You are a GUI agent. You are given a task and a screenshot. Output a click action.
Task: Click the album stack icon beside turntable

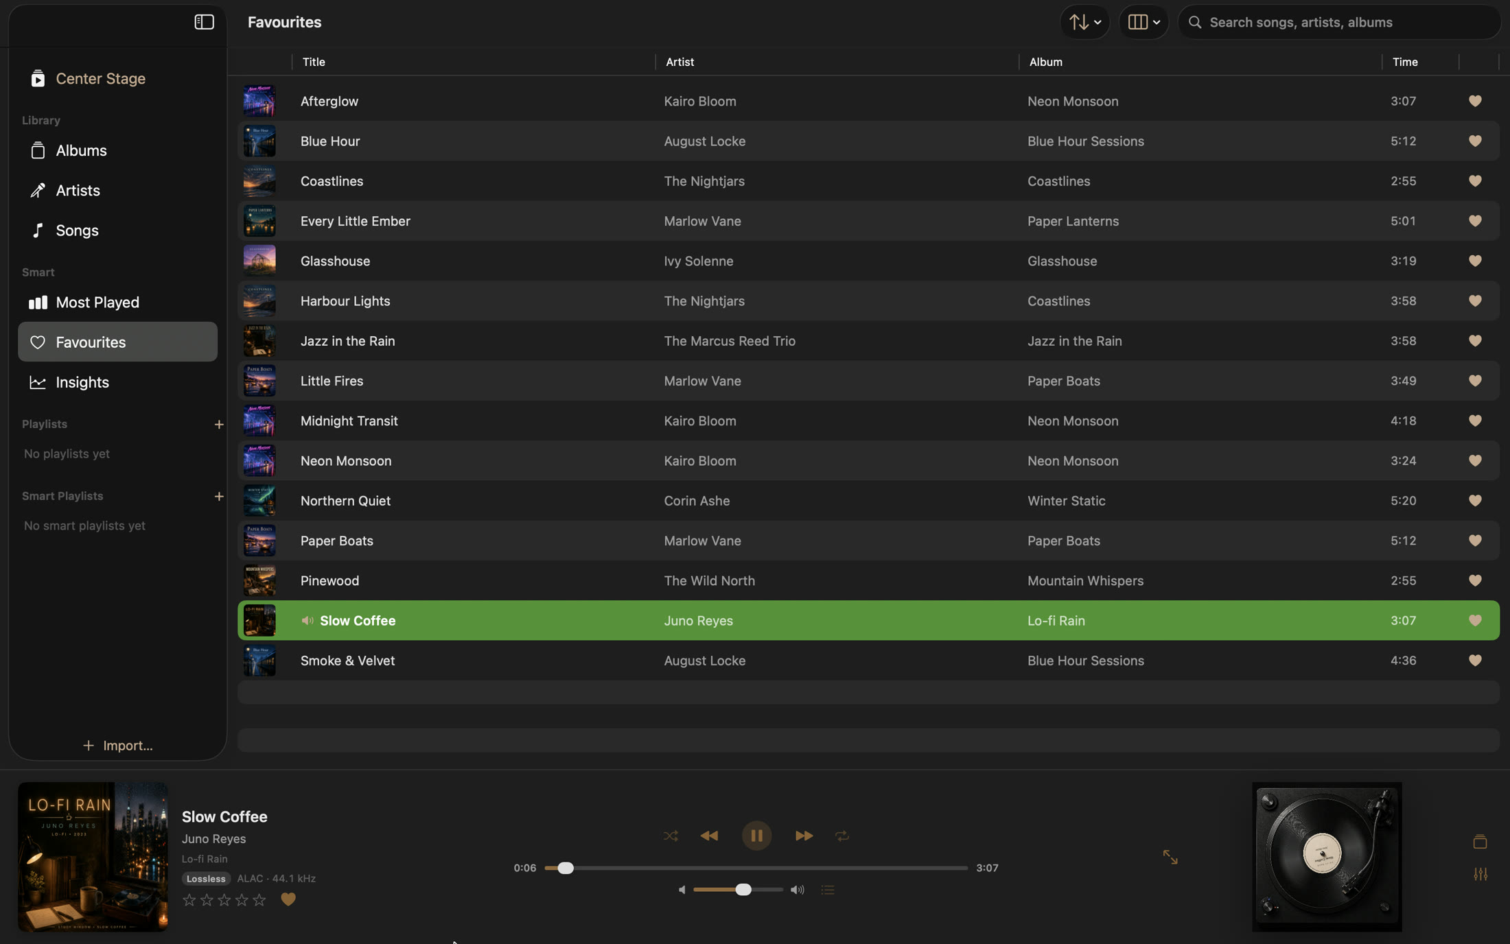[x=1480, y=842]
